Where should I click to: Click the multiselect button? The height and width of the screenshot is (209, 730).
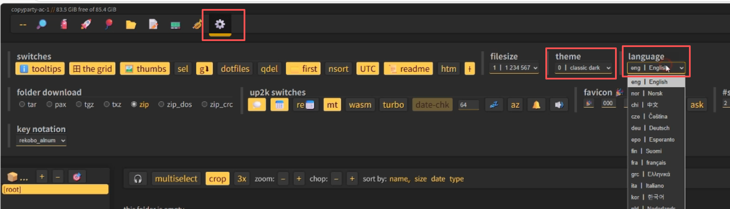point(176,179)
